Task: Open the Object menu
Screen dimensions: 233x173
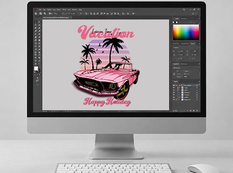Action: (x=49, y=10)
